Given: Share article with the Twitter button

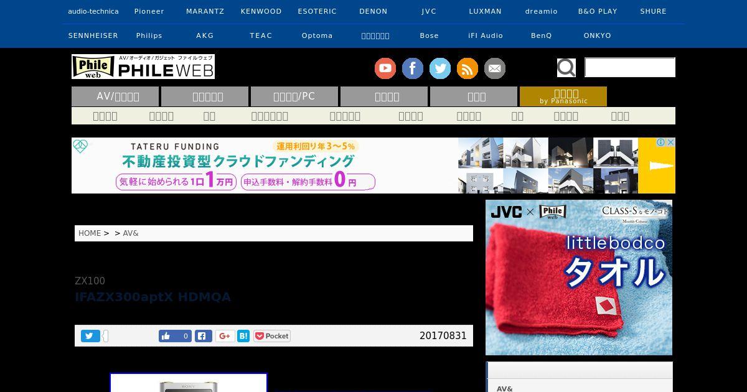Looking at the screenshot, I should click(90, 336).
